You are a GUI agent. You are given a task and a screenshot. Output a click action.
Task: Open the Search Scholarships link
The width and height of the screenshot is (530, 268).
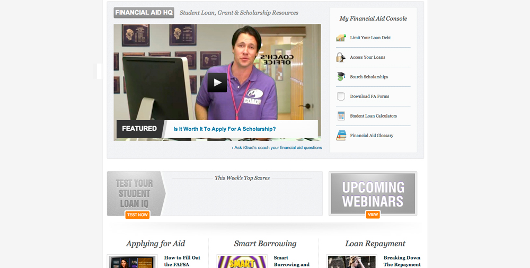[369, 77]
